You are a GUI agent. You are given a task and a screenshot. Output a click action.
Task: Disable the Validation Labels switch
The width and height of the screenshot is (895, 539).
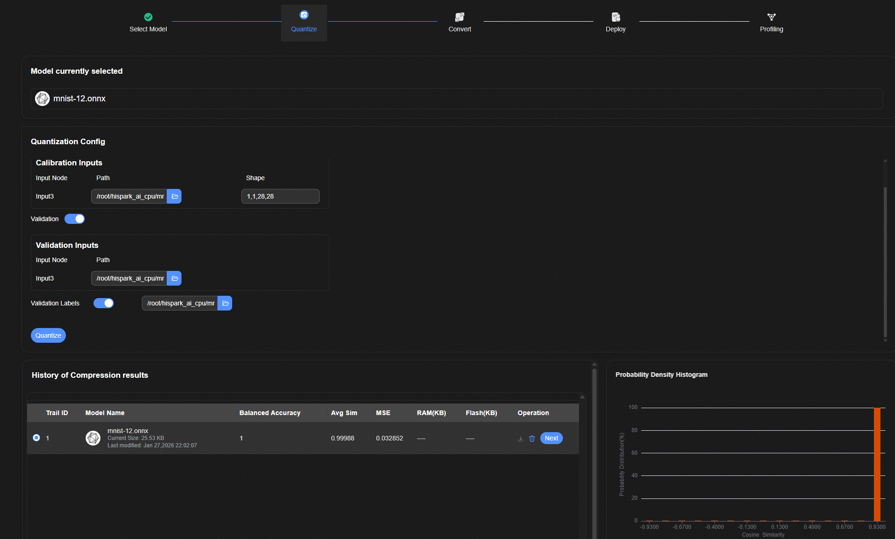[104, 303]
